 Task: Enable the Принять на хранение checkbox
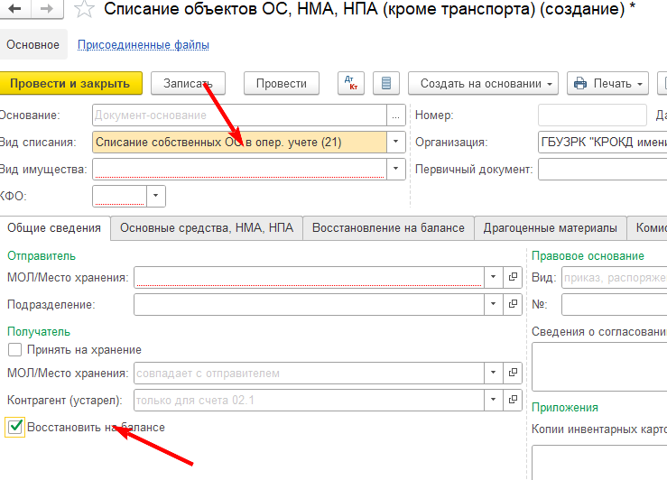click(x=14, y=350)
